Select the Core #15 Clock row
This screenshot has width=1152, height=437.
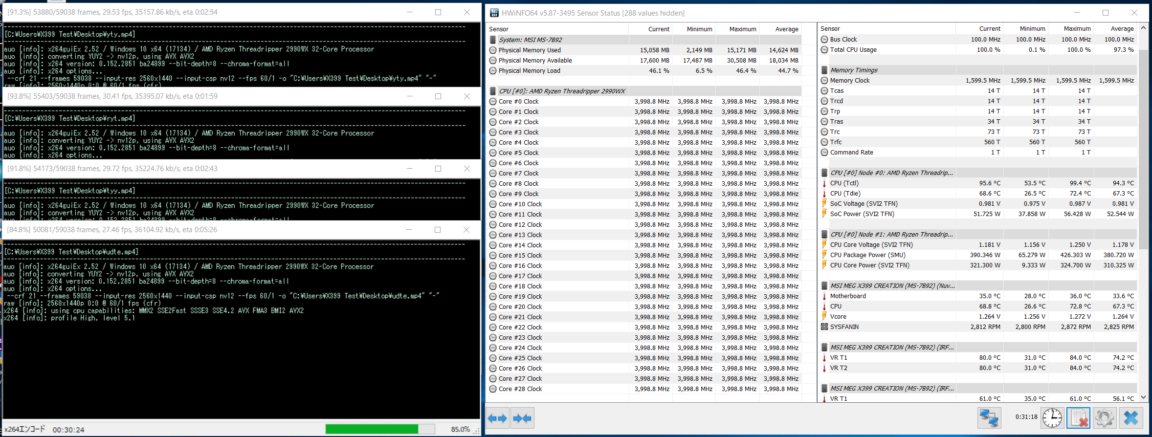(644, 255)
